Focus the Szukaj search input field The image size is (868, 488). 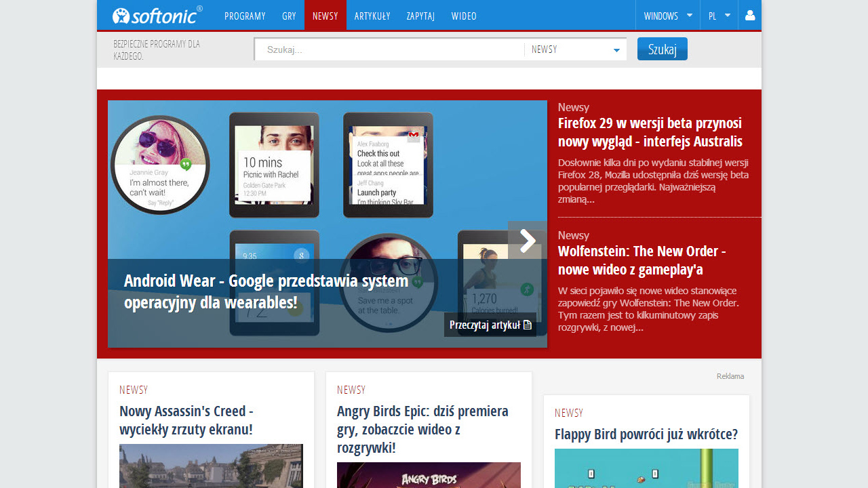(390, 49)
